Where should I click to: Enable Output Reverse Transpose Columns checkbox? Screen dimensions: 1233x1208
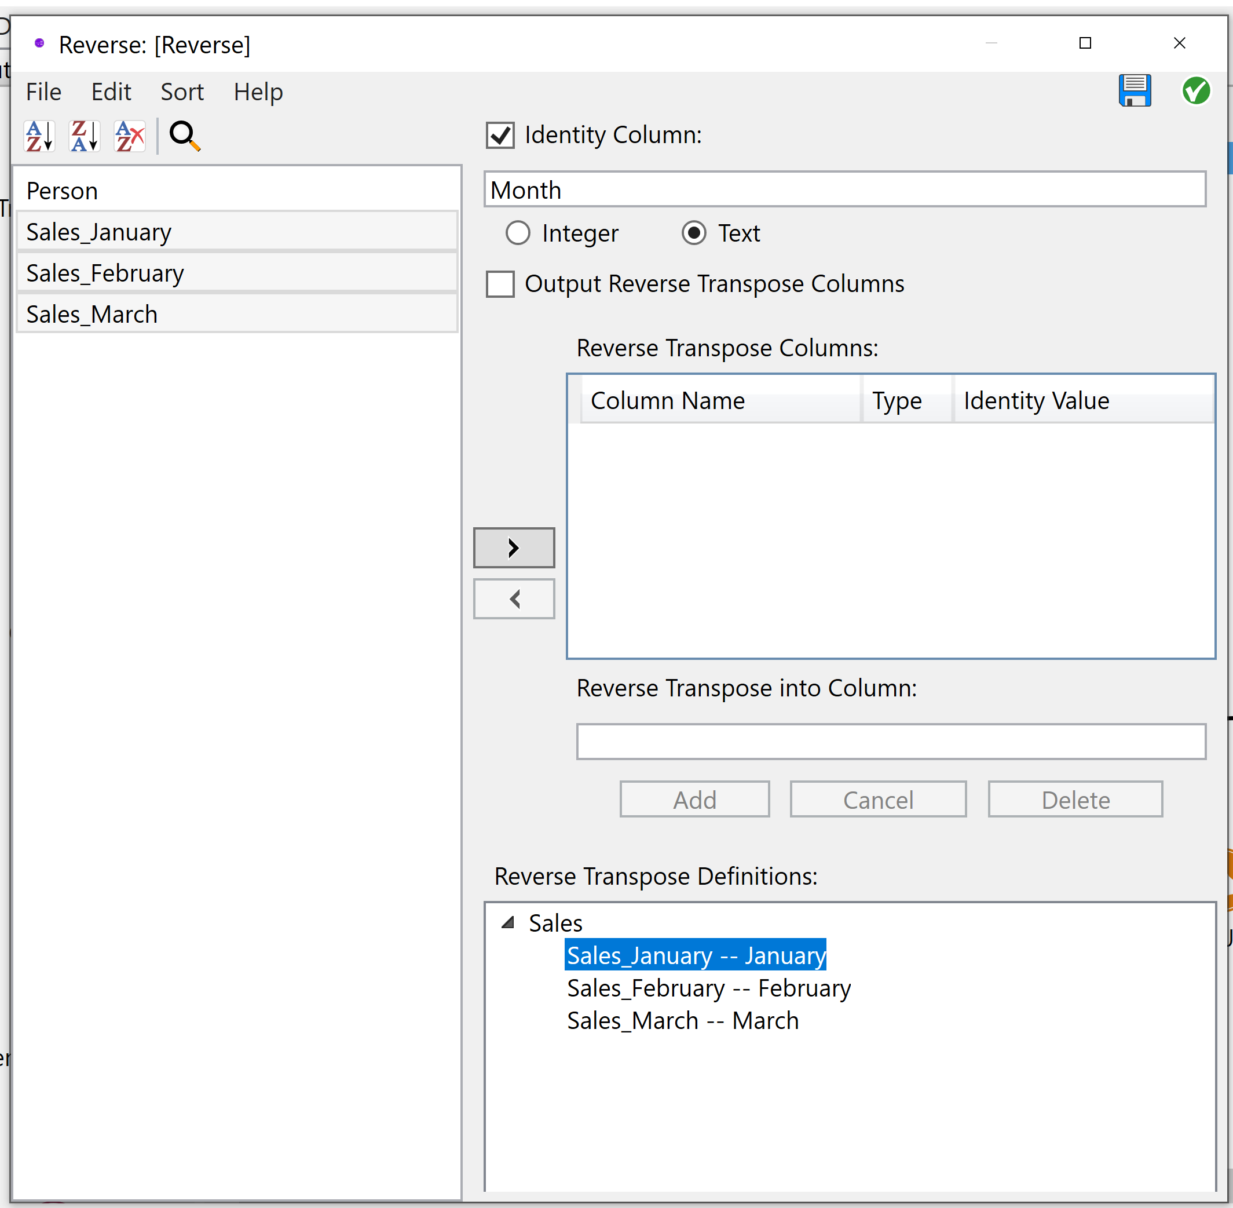[500, 283]
